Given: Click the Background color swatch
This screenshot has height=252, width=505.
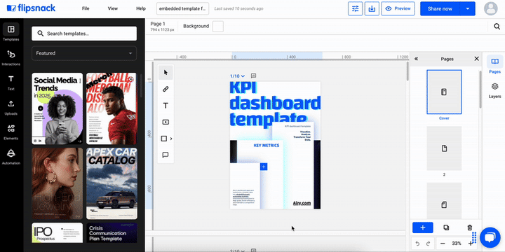Looking at the screenshot, I should coord(218,27).
